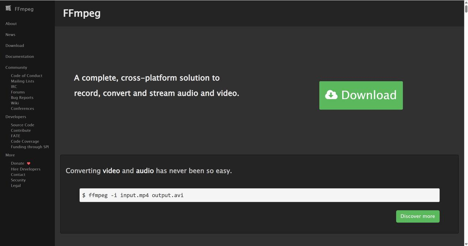Open the News section
The width and height of the screenshot is (468, 246).
tap(10, 35)
